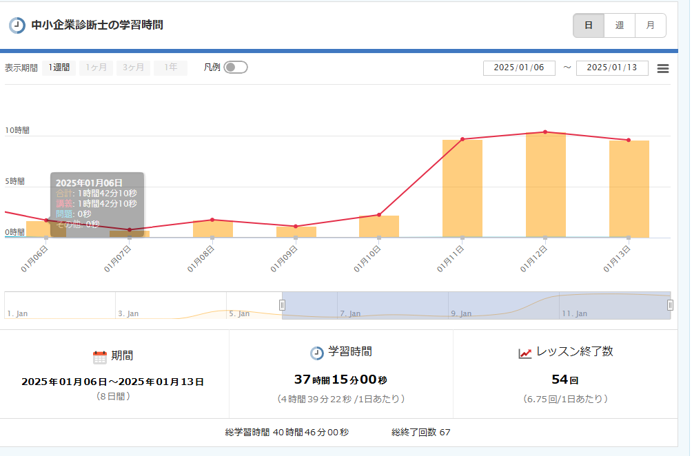
Task: Click the 01月07日 x-axis date label
Action: point(117,259)
